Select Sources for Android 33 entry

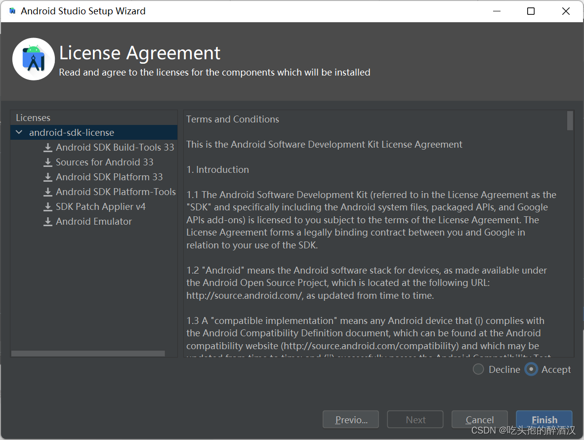point(104,162)
